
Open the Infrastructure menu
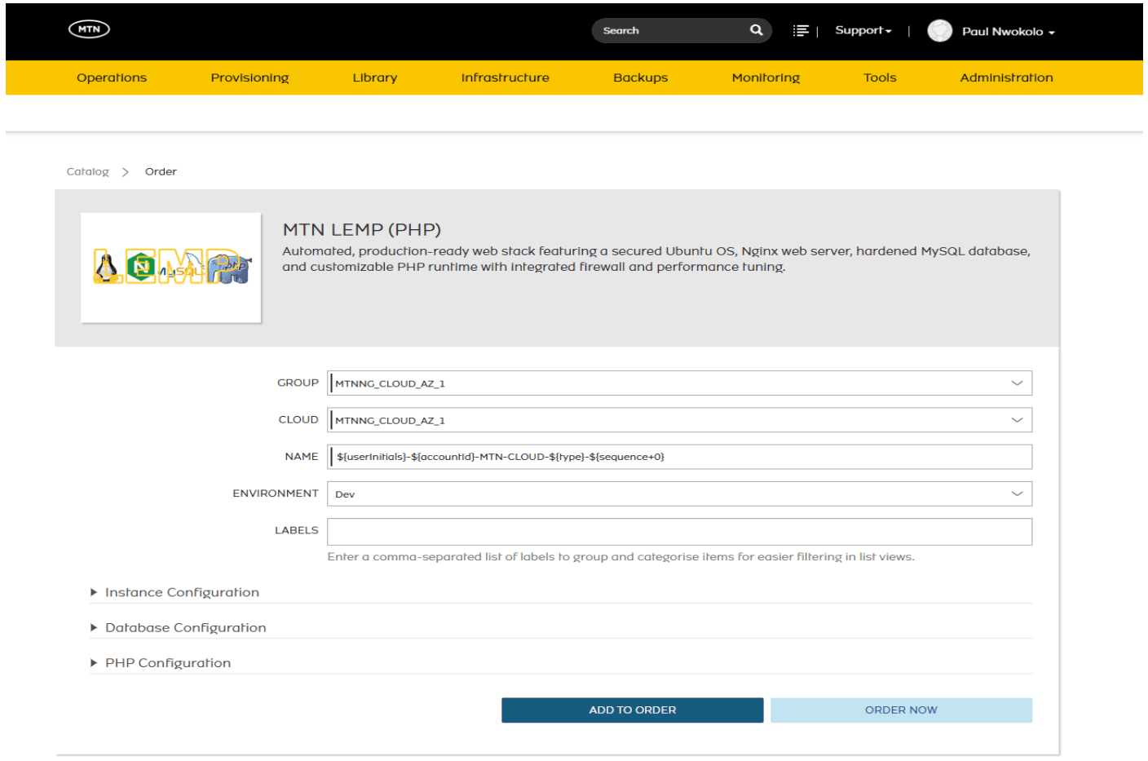[x=505, y=77]
